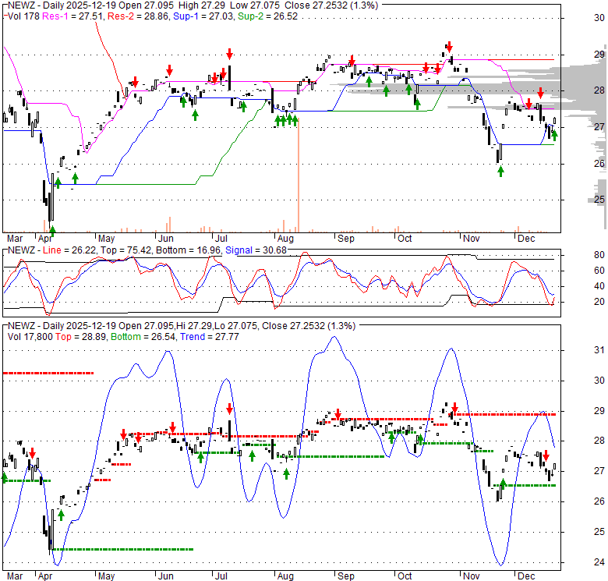Select the last red December arrow in top chart
Image resolution: width=608 pixels, height=581 pixels.
click(540, 94)
